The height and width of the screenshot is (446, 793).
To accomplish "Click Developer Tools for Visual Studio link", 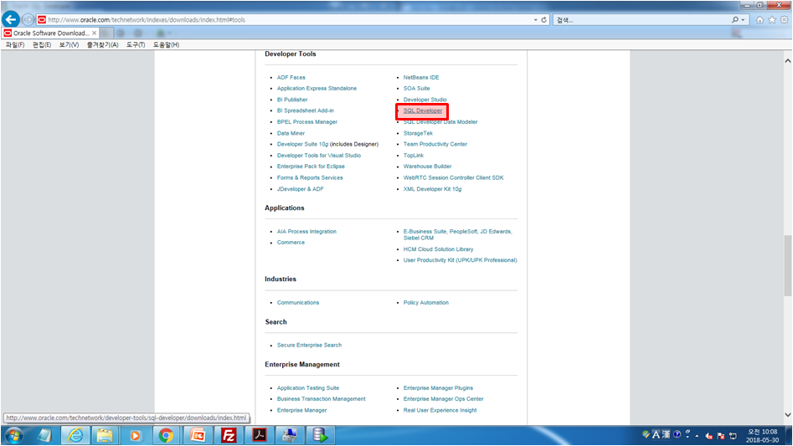I will coord(318,156).
